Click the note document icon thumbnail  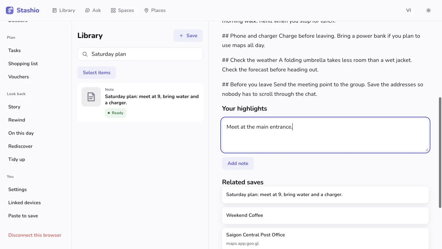pos(91,97)
